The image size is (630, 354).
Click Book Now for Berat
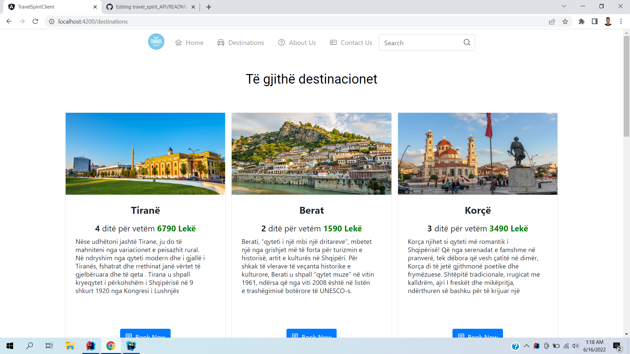point(311,333)
